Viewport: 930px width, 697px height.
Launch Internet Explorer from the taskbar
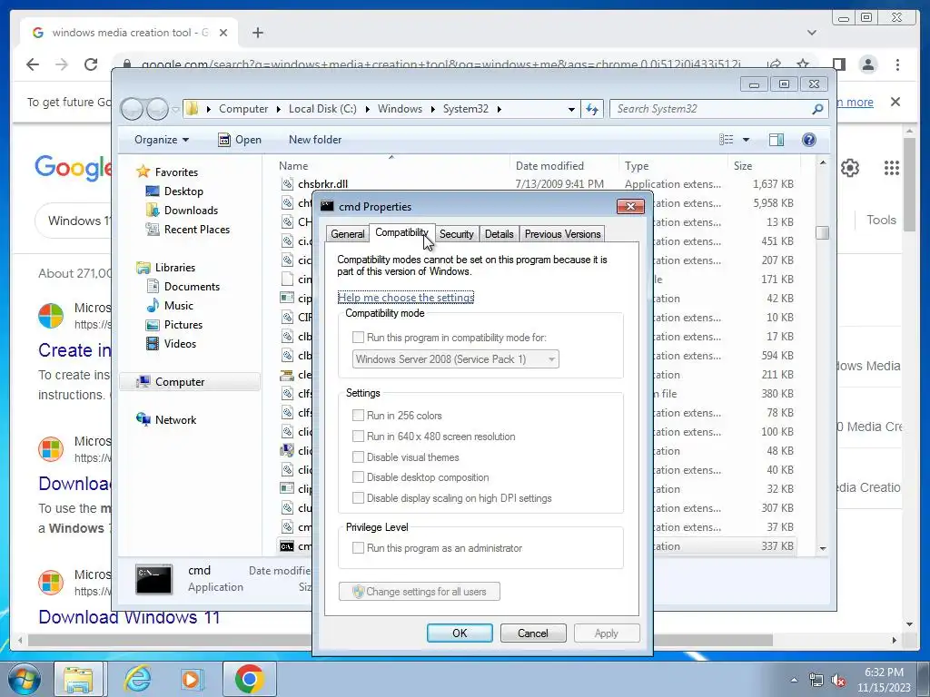click(138, 679)
